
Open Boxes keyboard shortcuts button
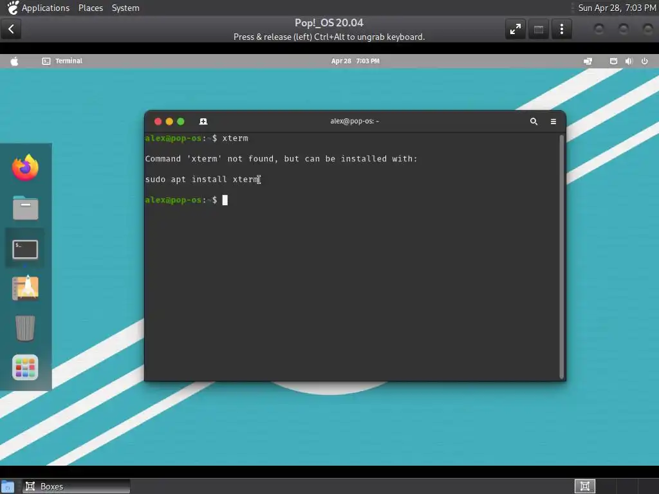pyautogui.click(x=539, y=29)
